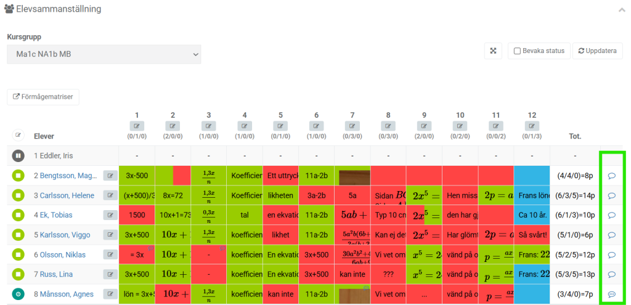Collapse the Elevsammanställning panel chevron
This screenshot has height=305, width=631.
pos(621,10)
